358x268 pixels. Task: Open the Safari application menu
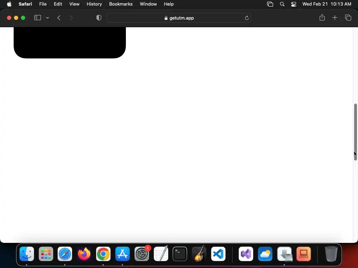point(25,4)
